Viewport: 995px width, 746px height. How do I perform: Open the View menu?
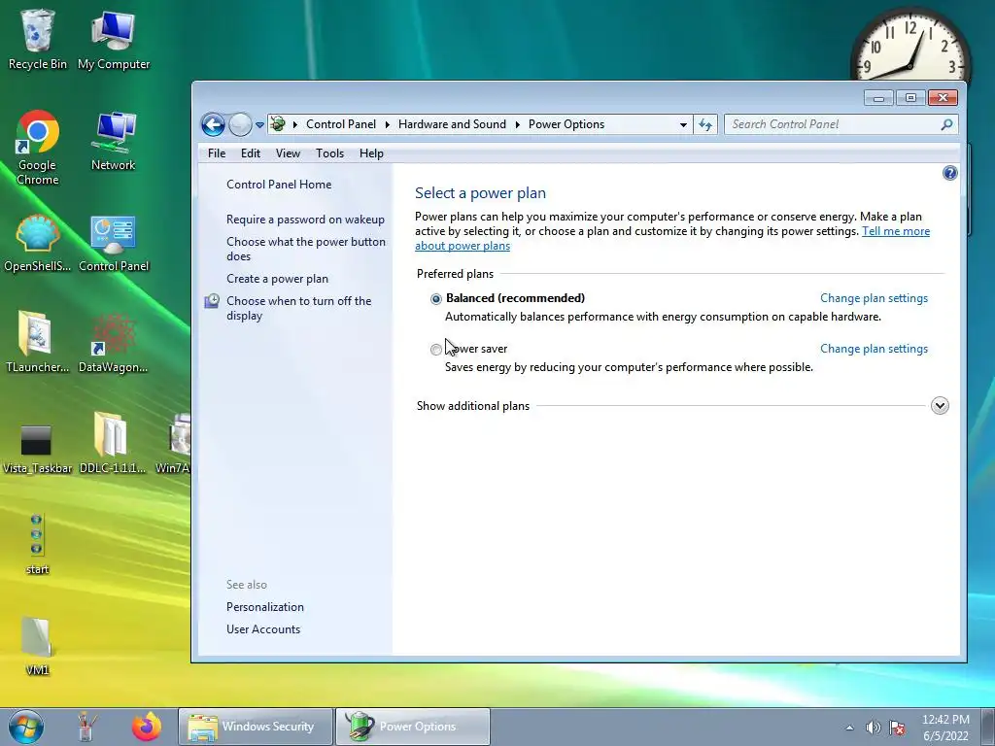[x=288, y=153]
